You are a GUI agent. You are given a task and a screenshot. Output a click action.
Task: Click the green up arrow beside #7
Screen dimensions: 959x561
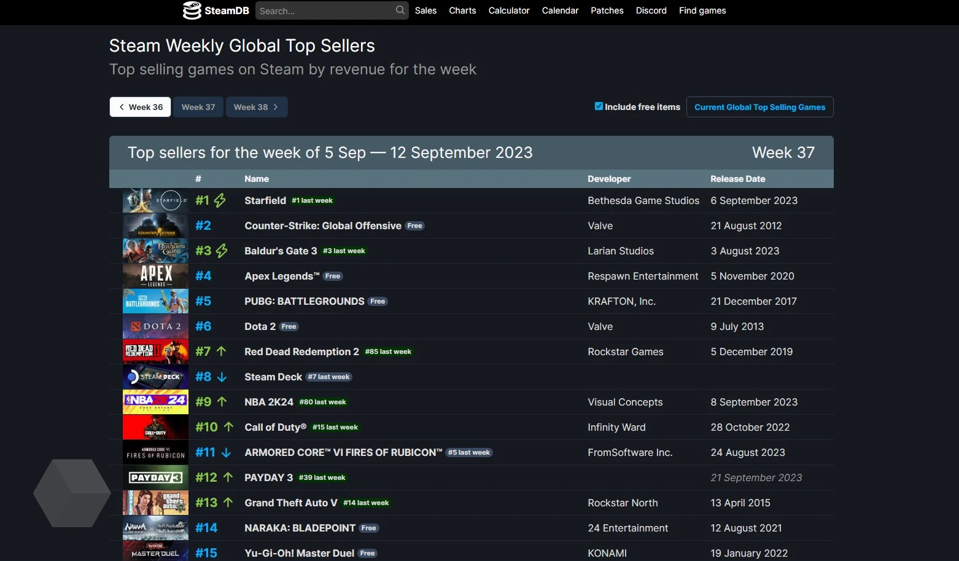222,351
